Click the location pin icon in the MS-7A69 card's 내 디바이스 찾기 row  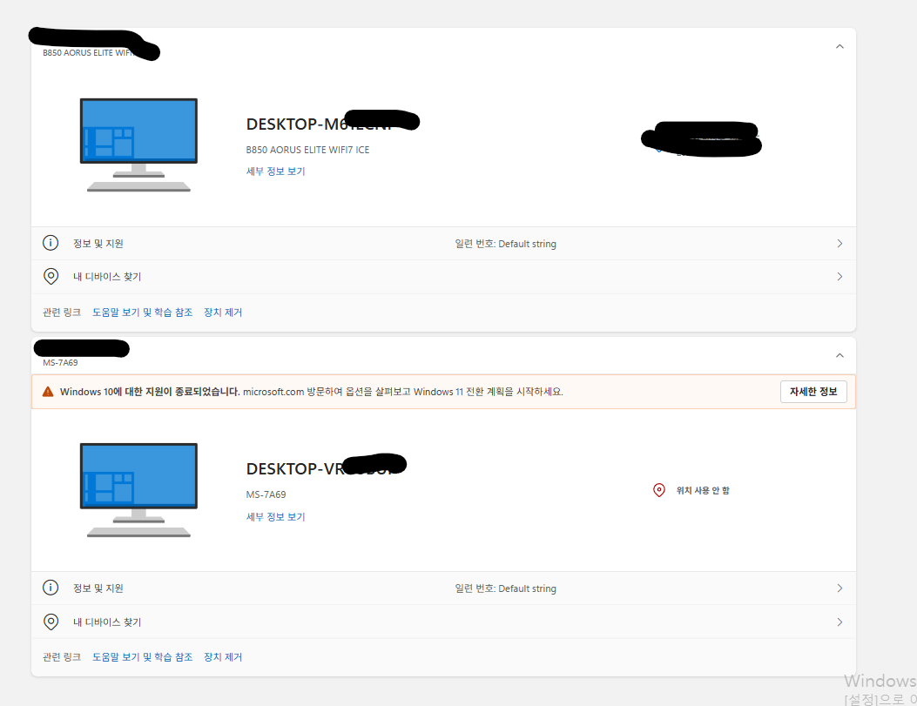[51, 622]
